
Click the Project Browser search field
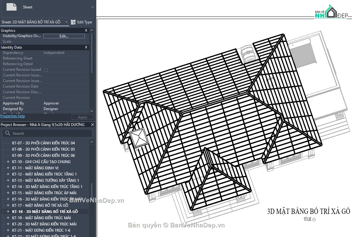tap(47, 133)
